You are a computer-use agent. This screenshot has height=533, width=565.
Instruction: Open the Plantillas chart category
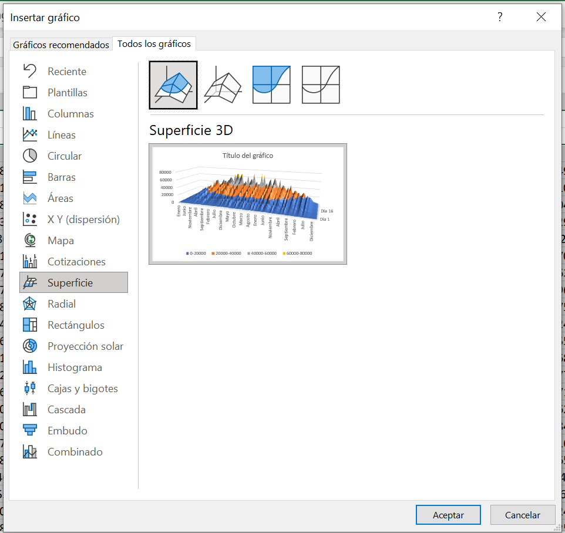click(73, 93)
